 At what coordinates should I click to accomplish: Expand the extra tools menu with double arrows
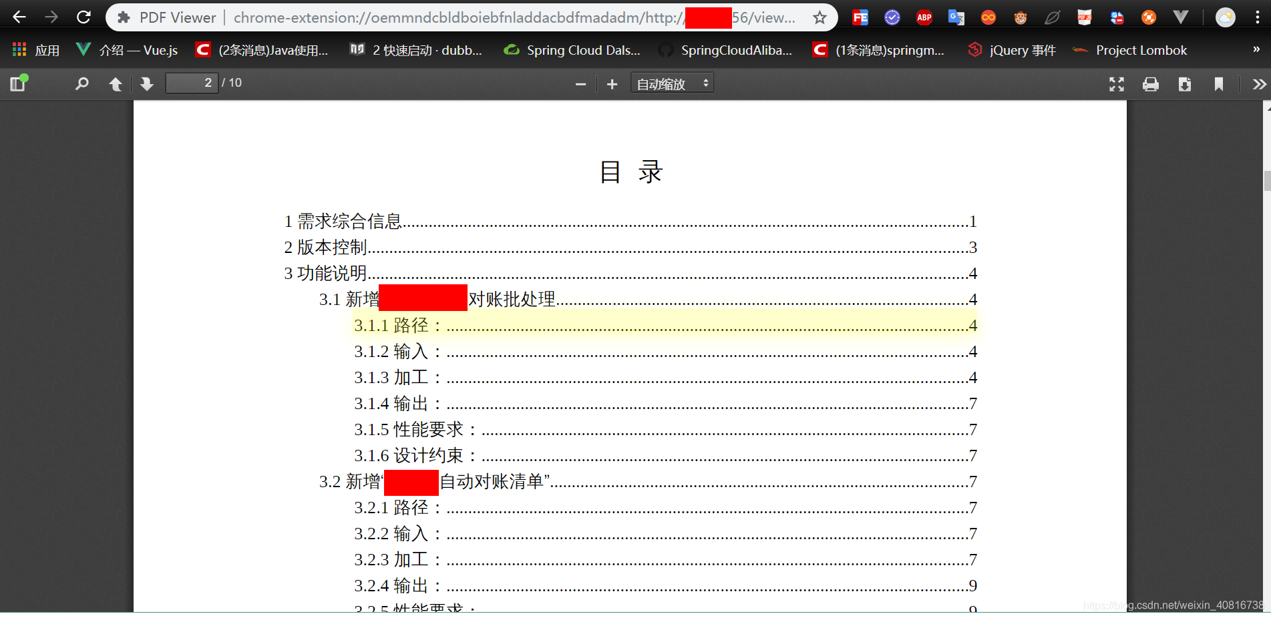click(1258, 83)
